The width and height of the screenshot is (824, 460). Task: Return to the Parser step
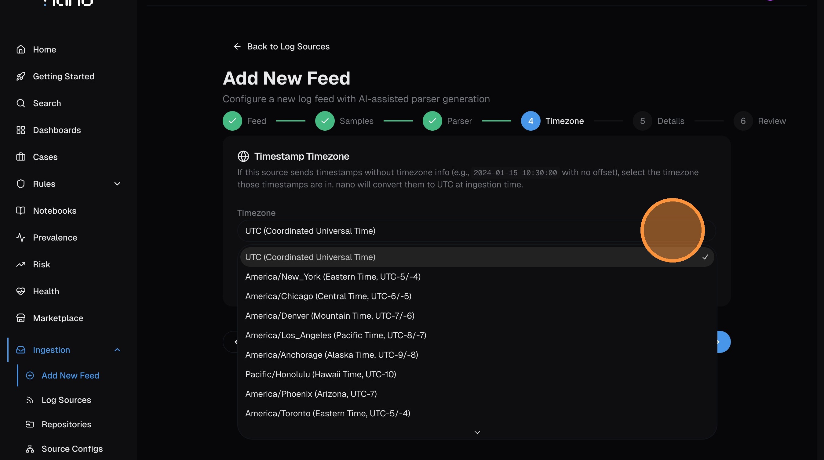432,121
